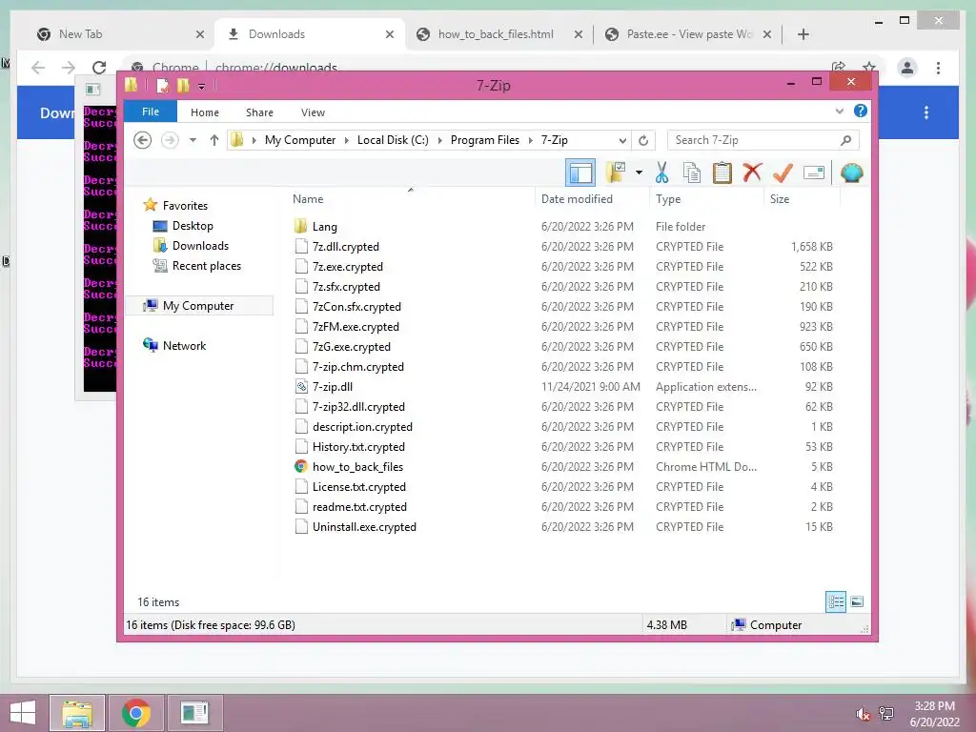The width and height of the screenshot is (976, 732).
Task: Click the search magnifier icon
Action: tap(846, 140)
